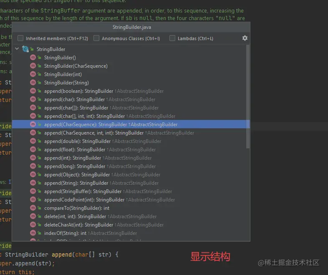Click method icon beside append(double)

pos(33,141)
